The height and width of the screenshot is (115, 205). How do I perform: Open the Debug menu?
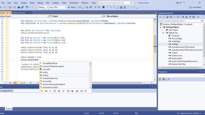(40, 3)
